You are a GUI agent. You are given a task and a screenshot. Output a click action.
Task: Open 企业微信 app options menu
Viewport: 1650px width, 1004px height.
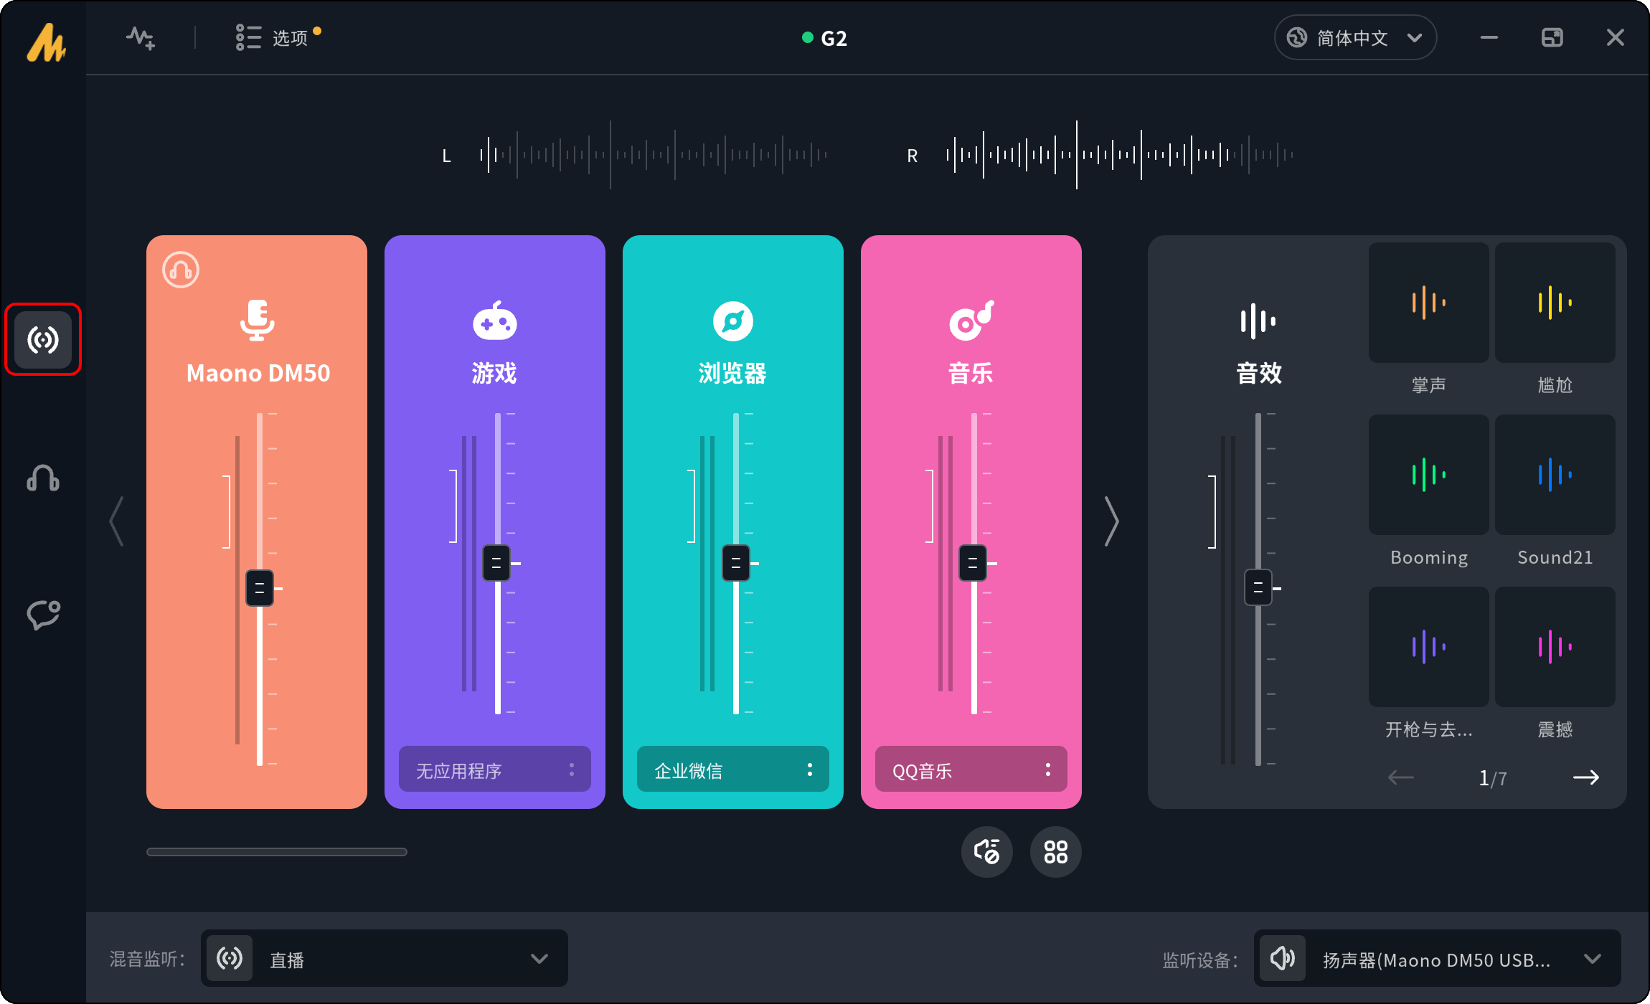[x=809, y=769]
